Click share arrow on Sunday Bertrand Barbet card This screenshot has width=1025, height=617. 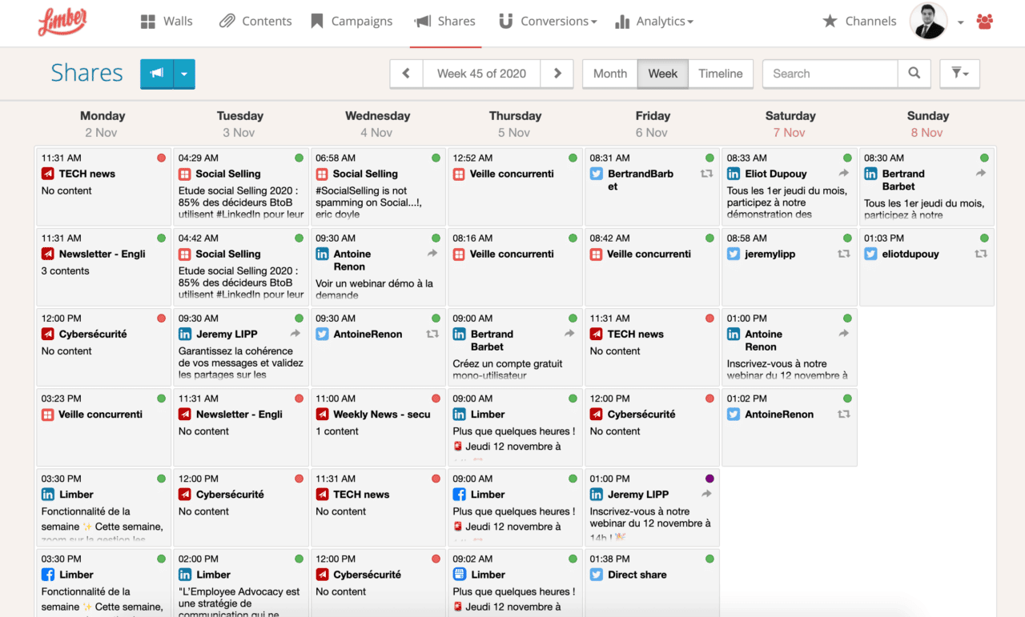click(981, 173)
